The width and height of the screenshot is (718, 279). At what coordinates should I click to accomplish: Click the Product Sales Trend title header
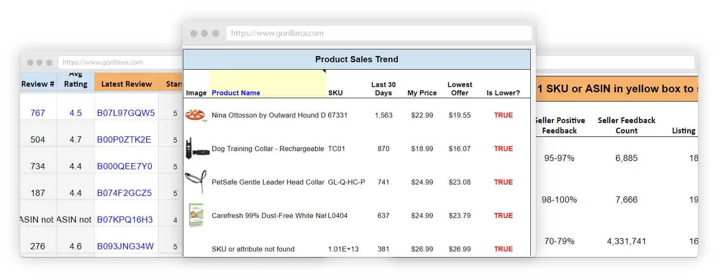pyautogui.click(x=356, y=59)
